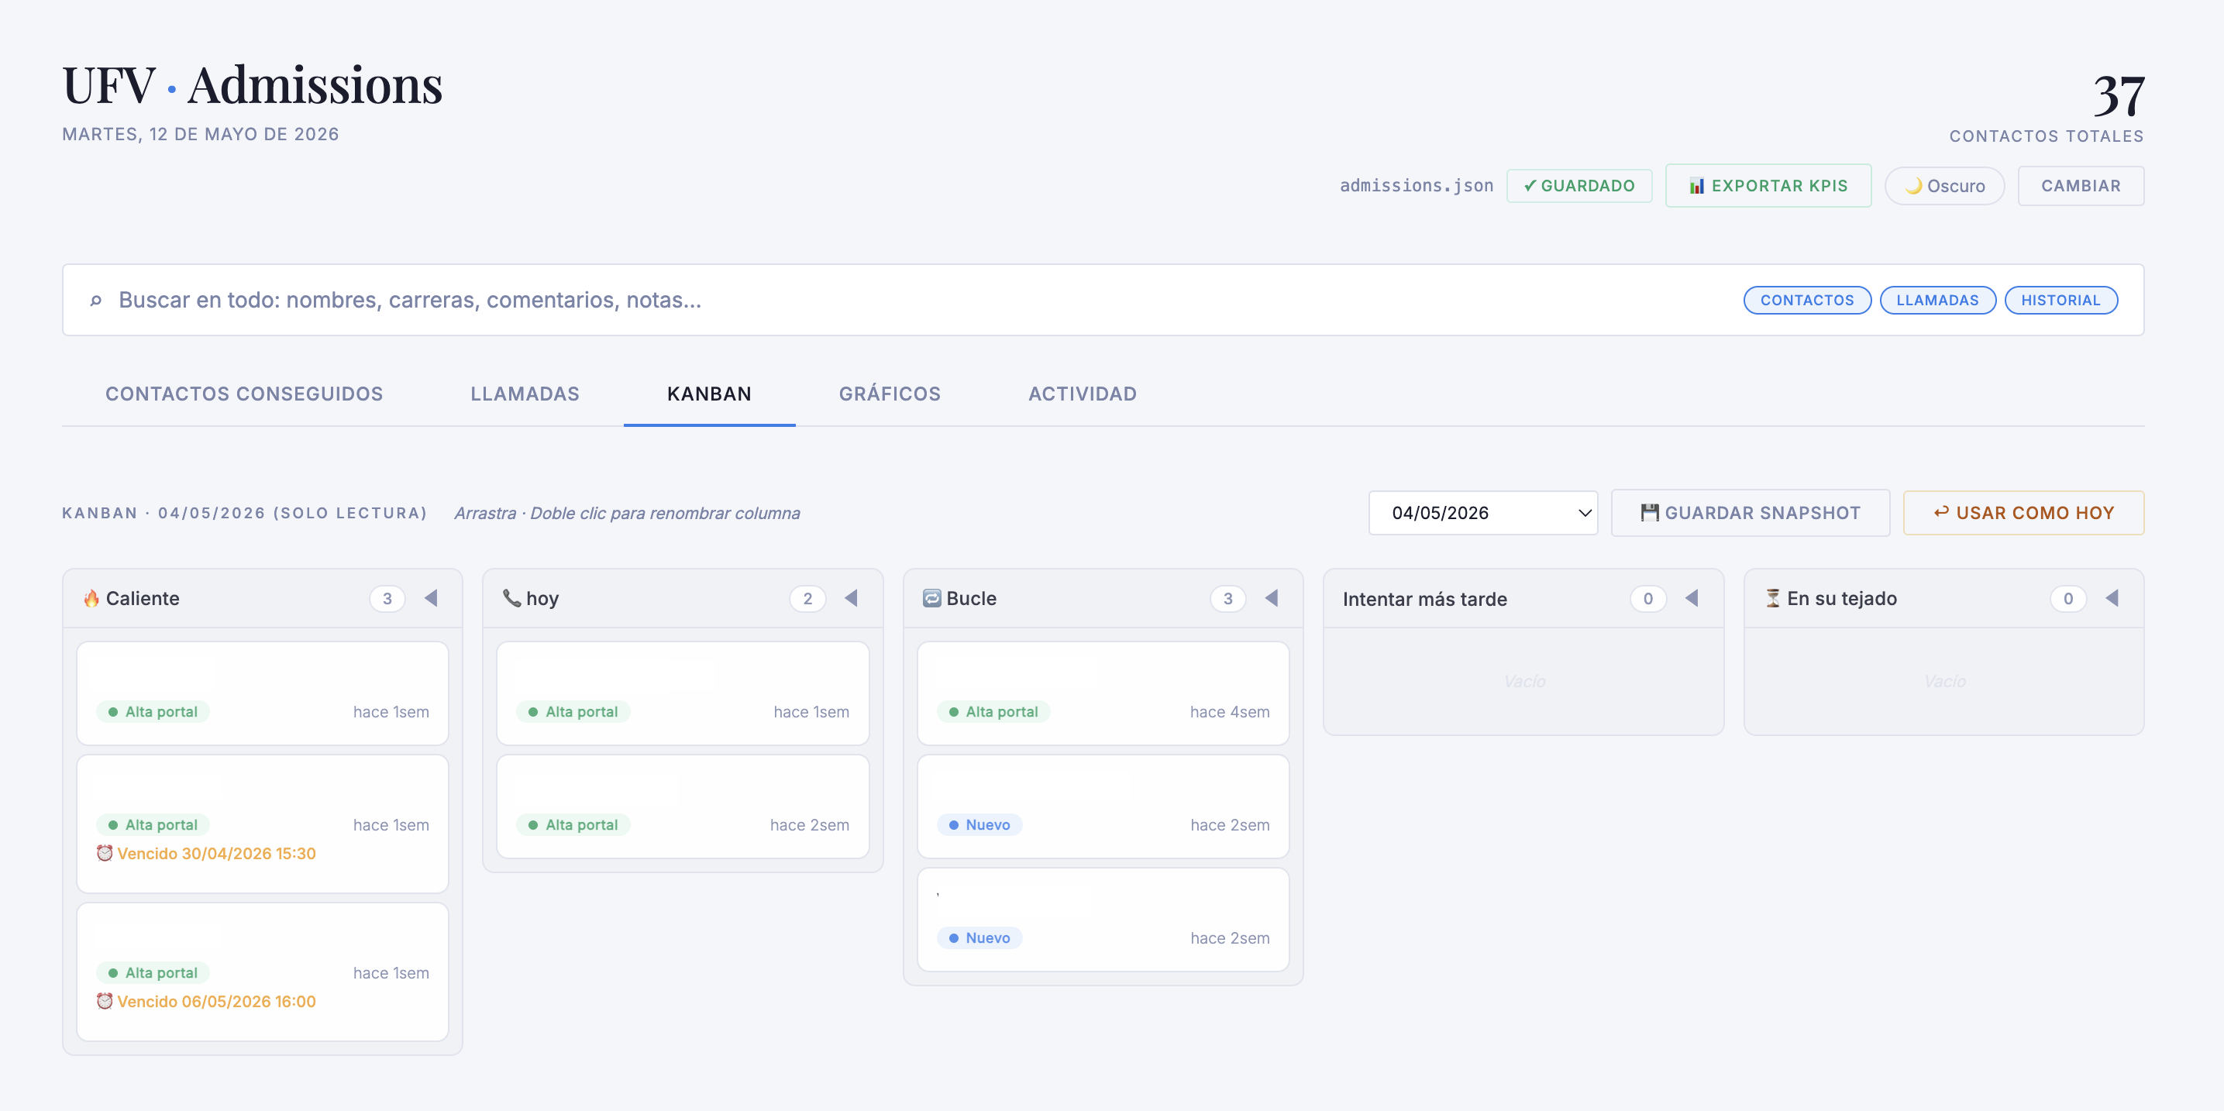2224x1111 pixels.
Task: Click the Guardado status button
Action: pyautogui.click(x=1578, y=186)
